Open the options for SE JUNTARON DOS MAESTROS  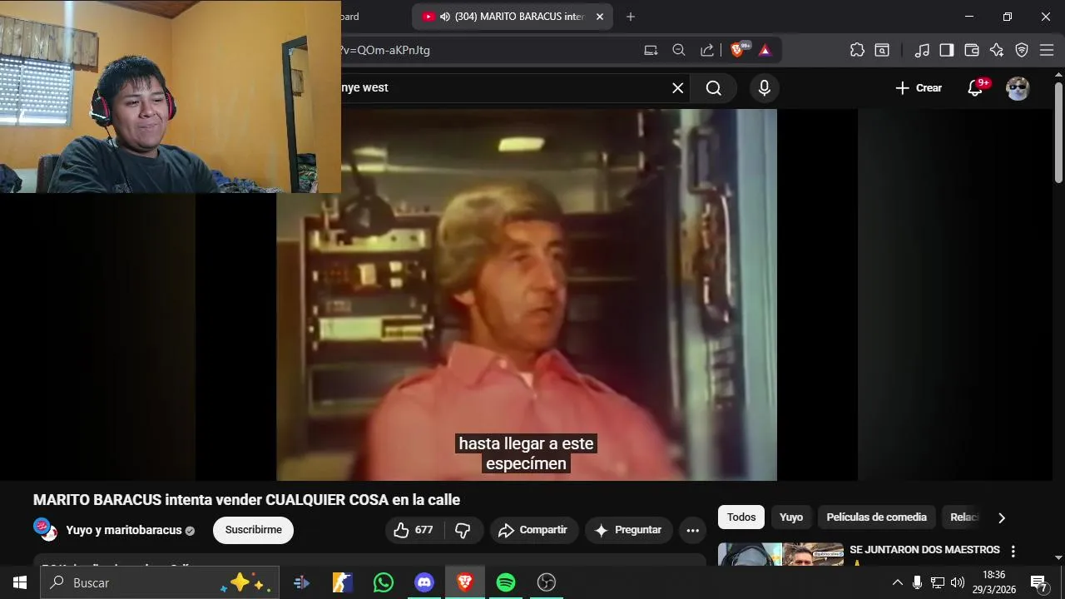(1013, 551)
